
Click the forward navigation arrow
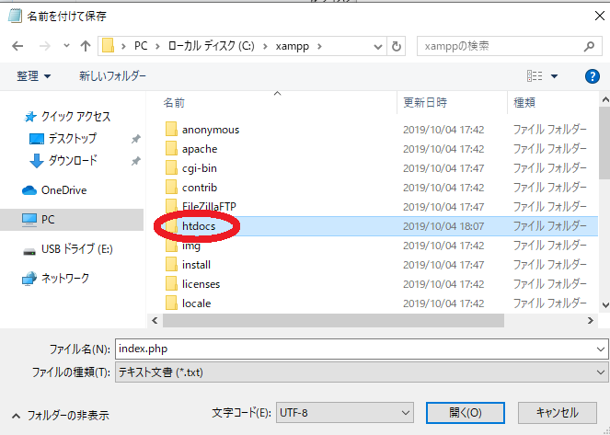(45, 46)
